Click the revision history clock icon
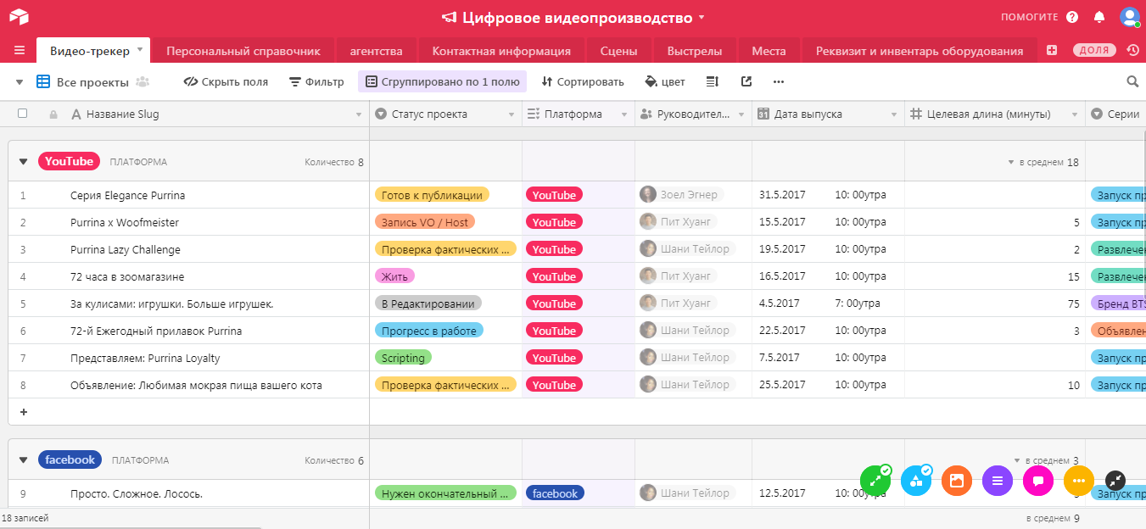This screenshot has height=529, width=1146. [1132, 50]
